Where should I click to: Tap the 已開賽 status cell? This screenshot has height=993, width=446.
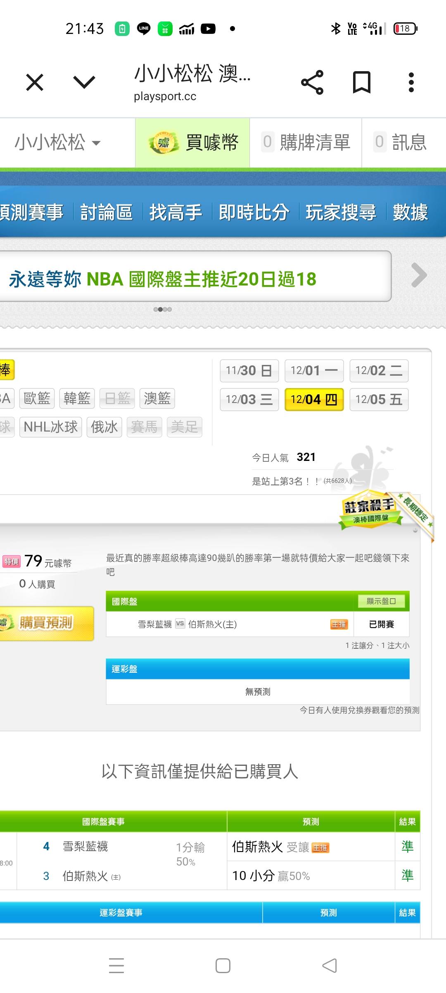click(x=381, y=624)
